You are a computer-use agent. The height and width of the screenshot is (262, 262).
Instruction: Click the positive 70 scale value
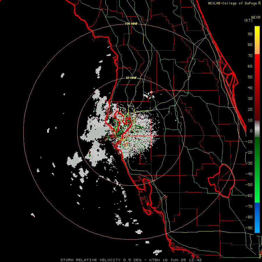pos(250,56)
